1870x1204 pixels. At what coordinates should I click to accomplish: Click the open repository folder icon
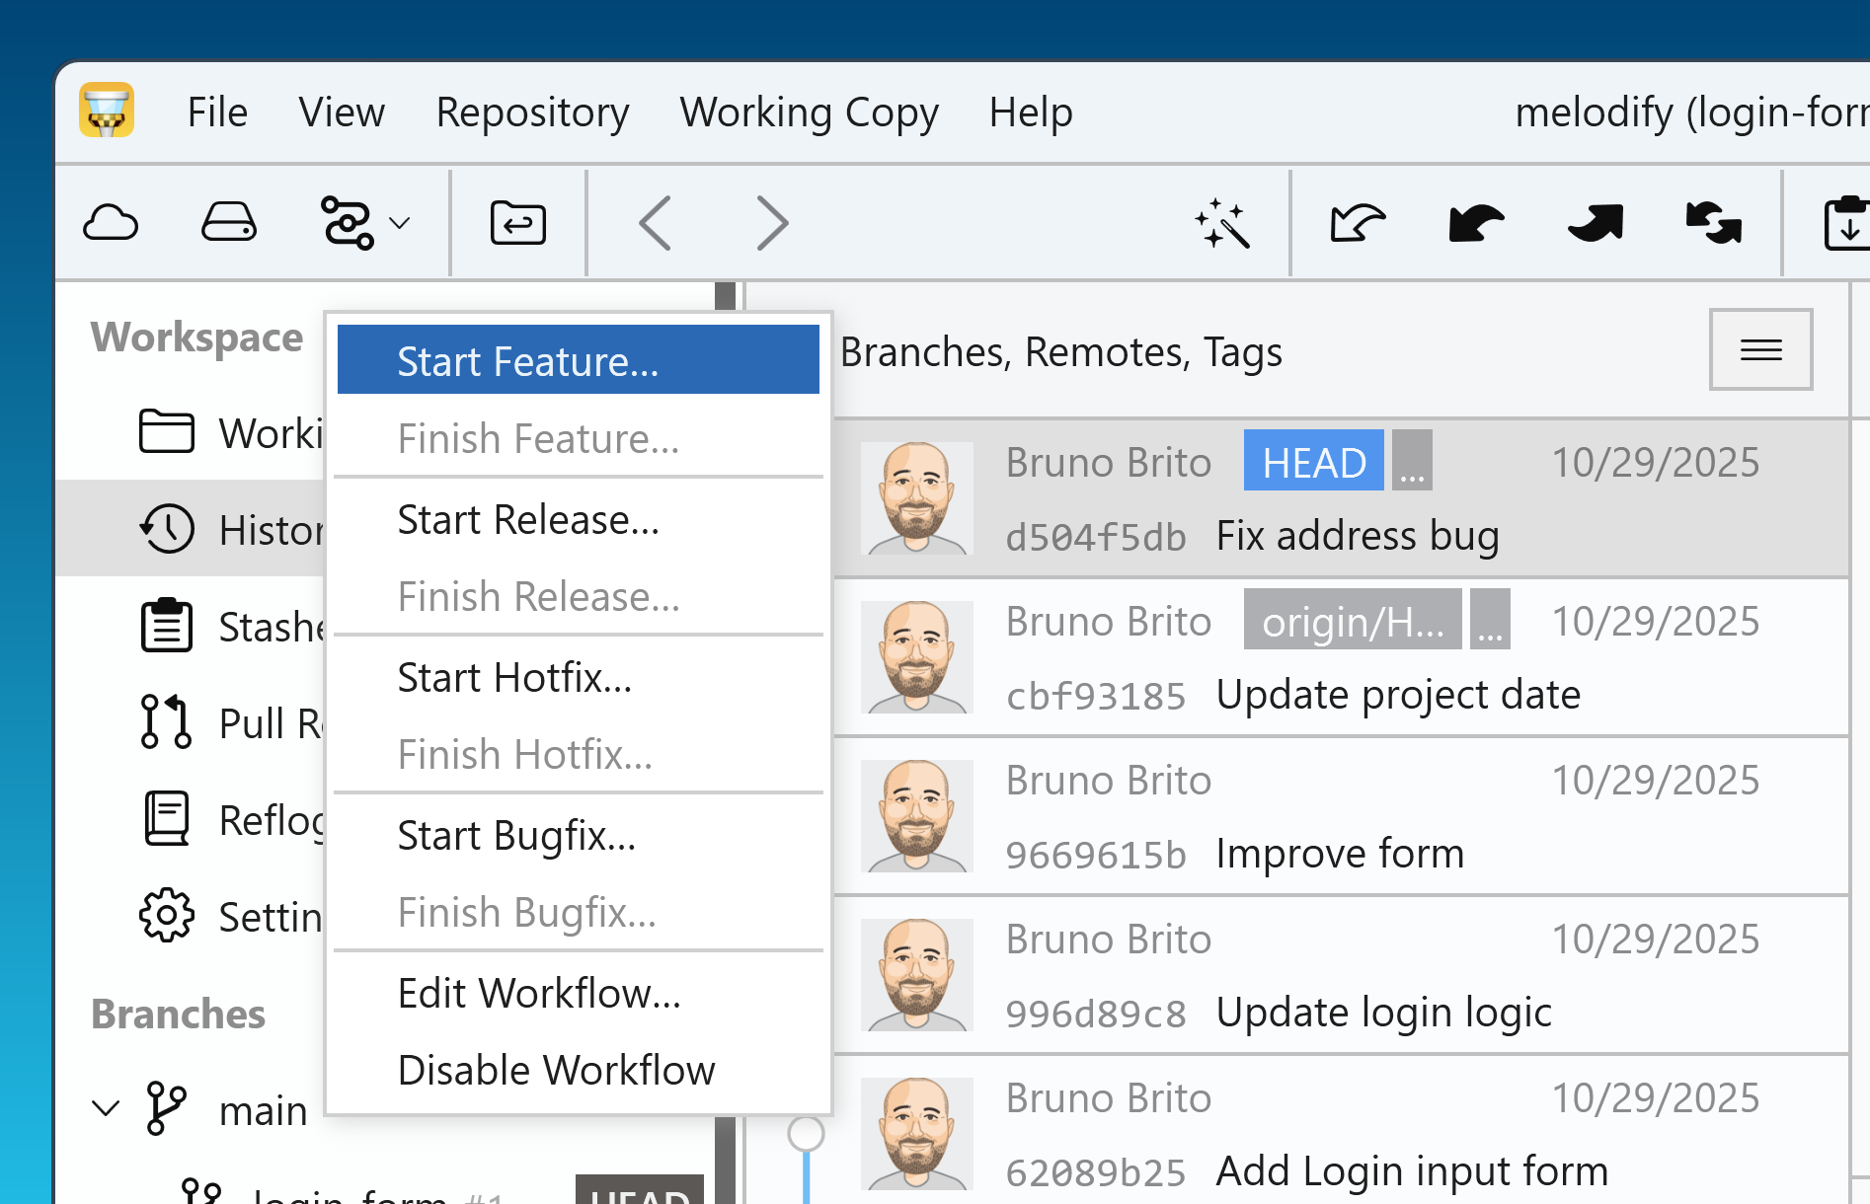click(517, 222)
